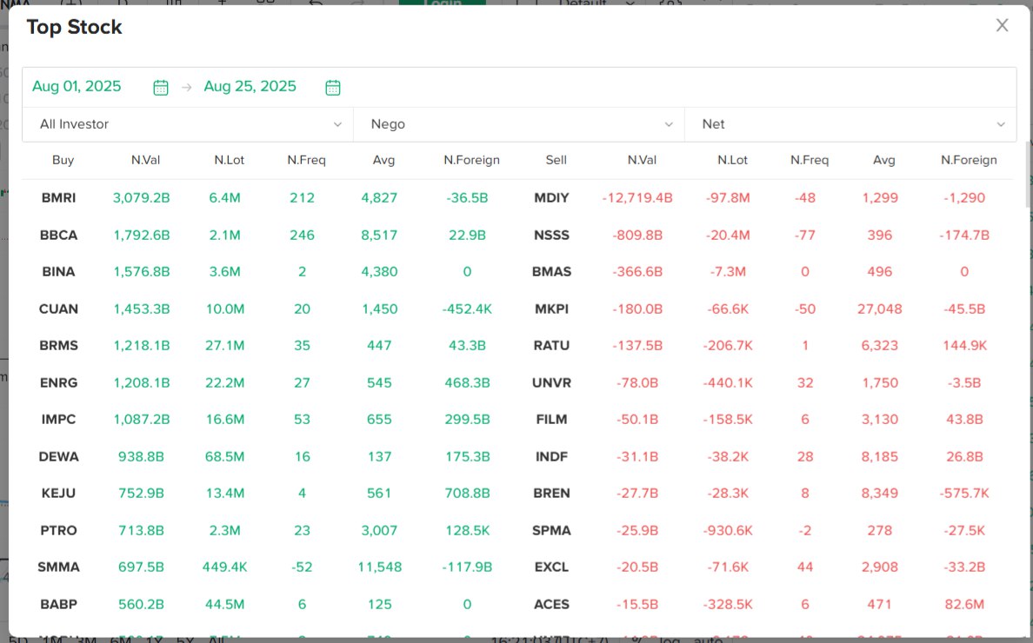Viewport: 1033px width, 643px height.
Task: Click SMMA's average price 11,548
Action: click(379, 567)
